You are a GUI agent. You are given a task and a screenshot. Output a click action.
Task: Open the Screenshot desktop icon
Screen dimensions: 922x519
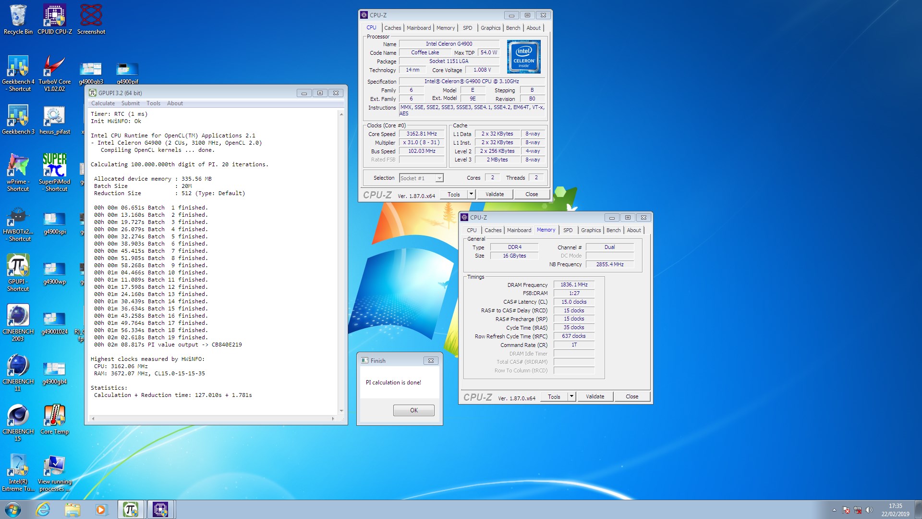[x=91, y=19]
